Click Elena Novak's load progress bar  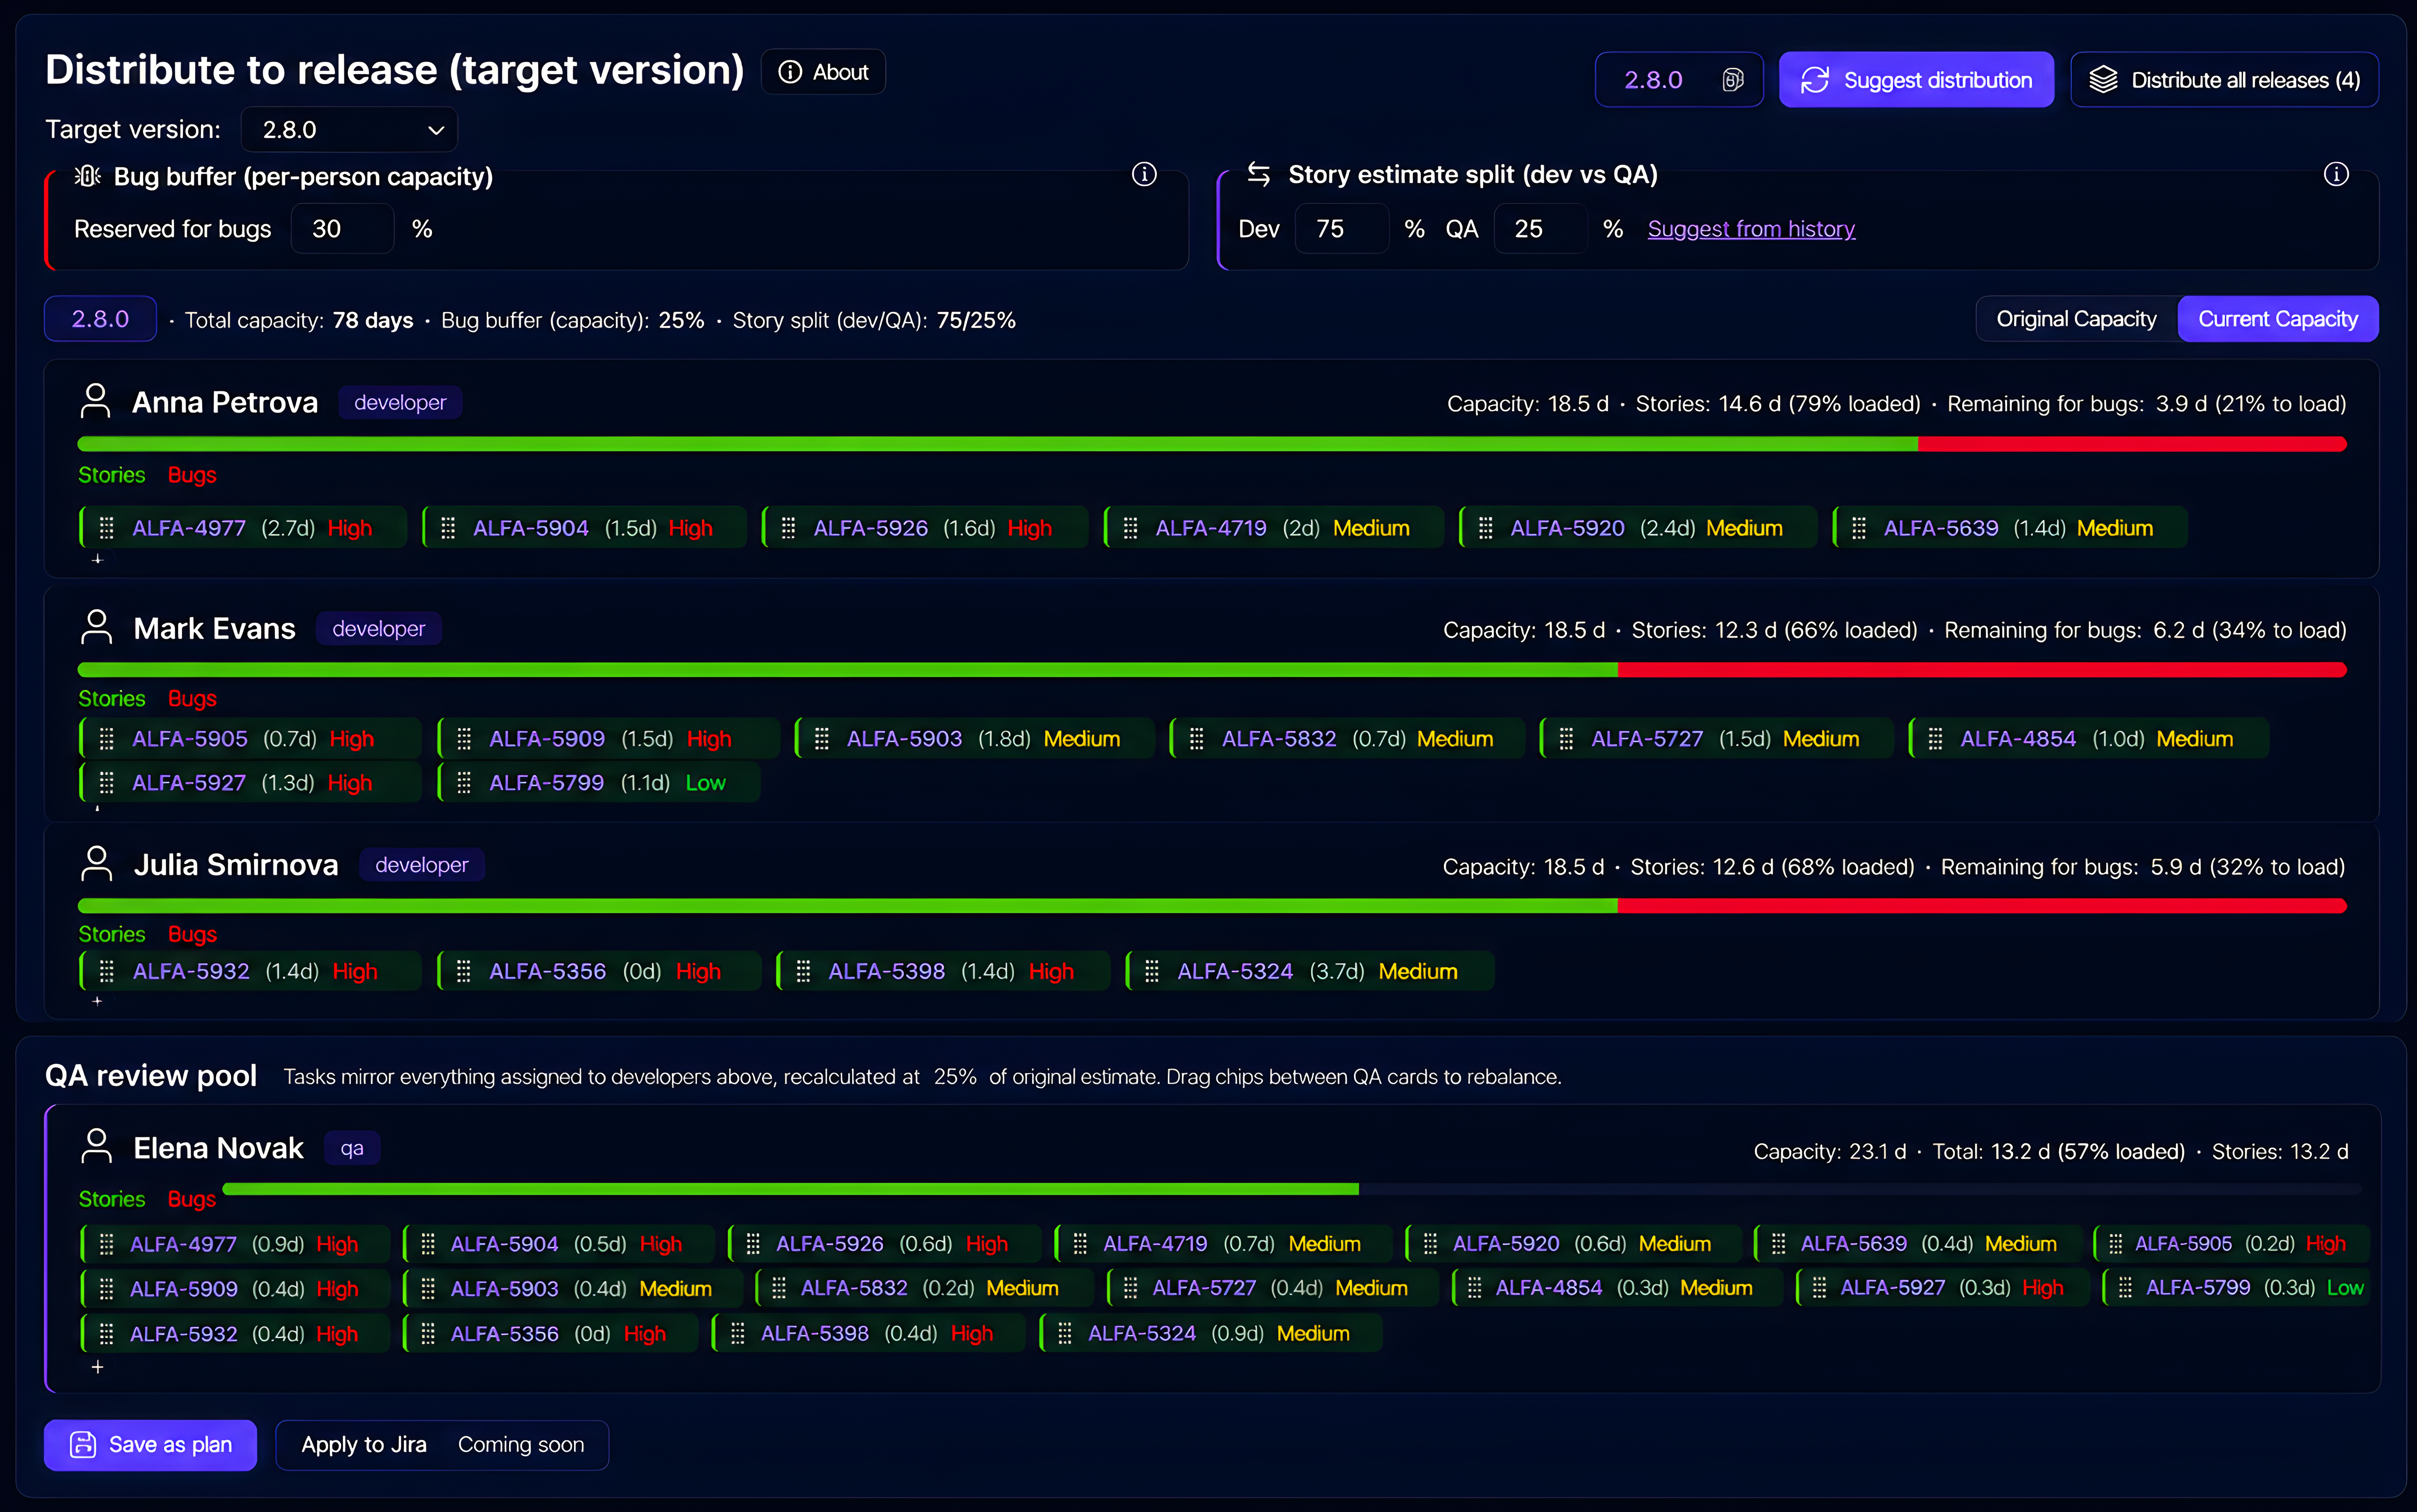tap(1292, 1189)
